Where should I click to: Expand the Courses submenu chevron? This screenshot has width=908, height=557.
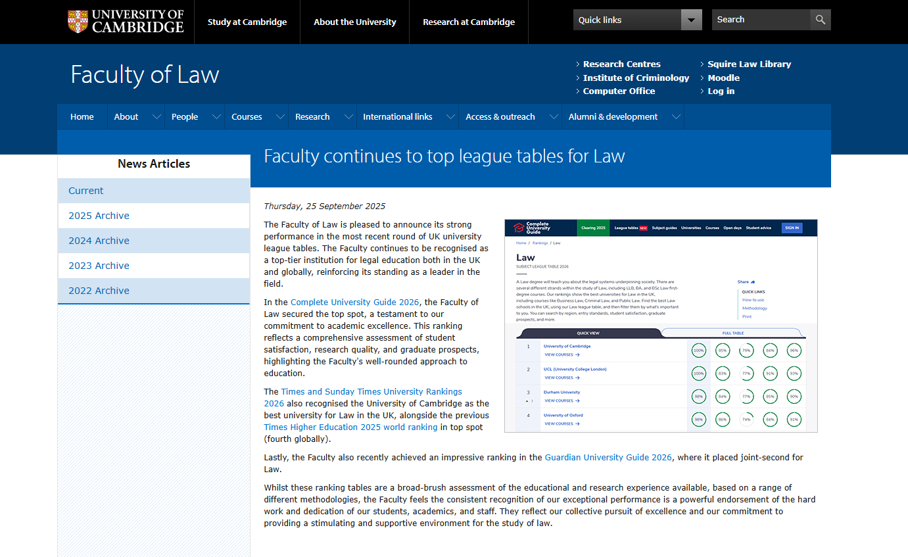[280, 117]
